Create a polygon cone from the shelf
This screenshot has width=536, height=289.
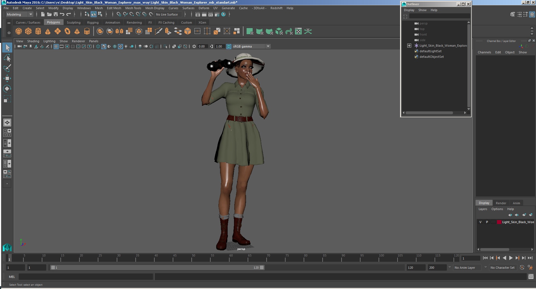[48, 31]
